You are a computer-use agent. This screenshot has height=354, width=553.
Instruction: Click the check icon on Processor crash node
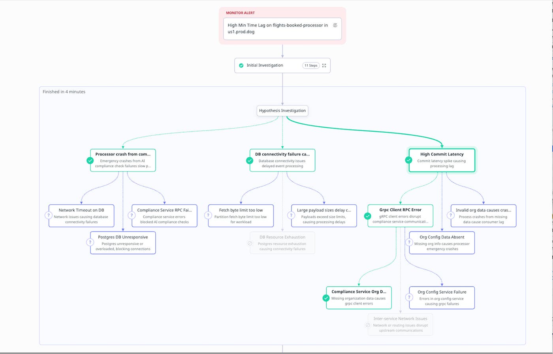(90, 161)
